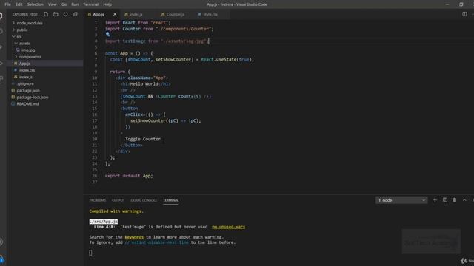This screenshot has width=474, height=266.
Task: Open index.css in the Explorer tree
Action: tap(27, 70)
